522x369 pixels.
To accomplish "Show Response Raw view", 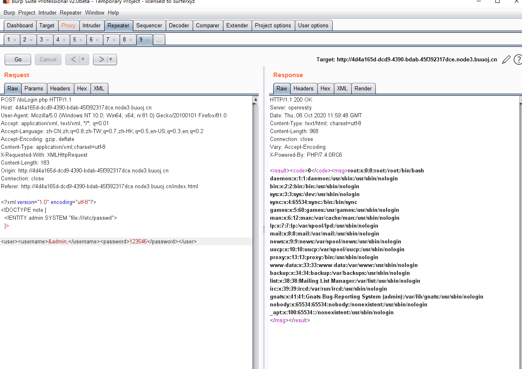I will (x=282, y=88).
